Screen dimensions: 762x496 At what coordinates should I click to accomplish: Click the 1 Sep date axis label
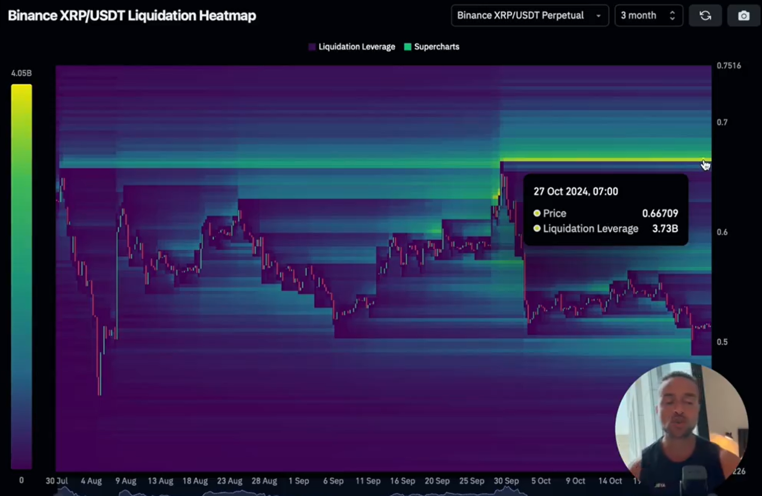coord(299,481)
